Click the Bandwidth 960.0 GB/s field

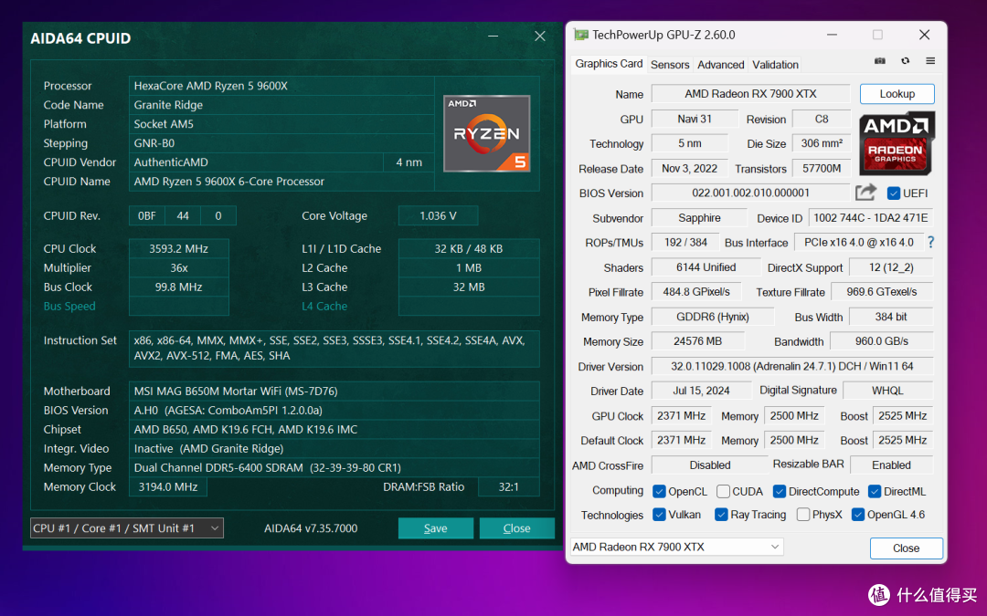pyautogui.click(x=881, y=341)
